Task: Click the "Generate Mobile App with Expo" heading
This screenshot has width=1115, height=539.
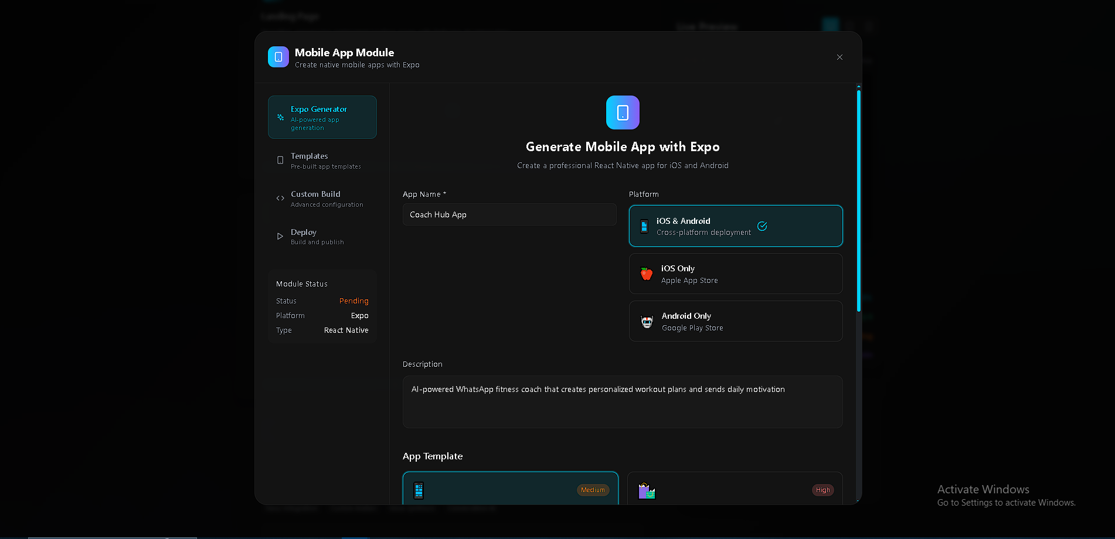Action: 623,147
